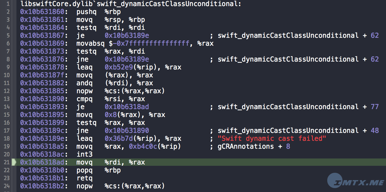Viewport: 386px width, 192px height.
Task: Click gutter line number 20 beside int3
Action: pos(7,154)
